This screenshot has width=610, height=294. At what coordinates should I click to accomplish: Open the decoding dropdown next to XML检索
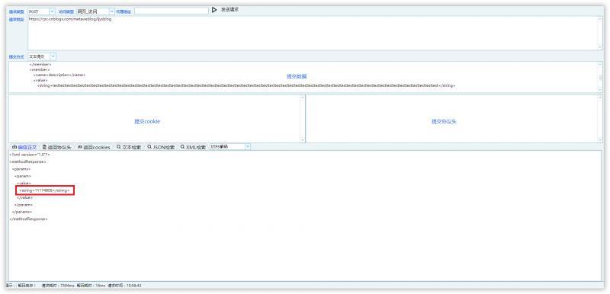pyautogui.click(x=230, y=147)
